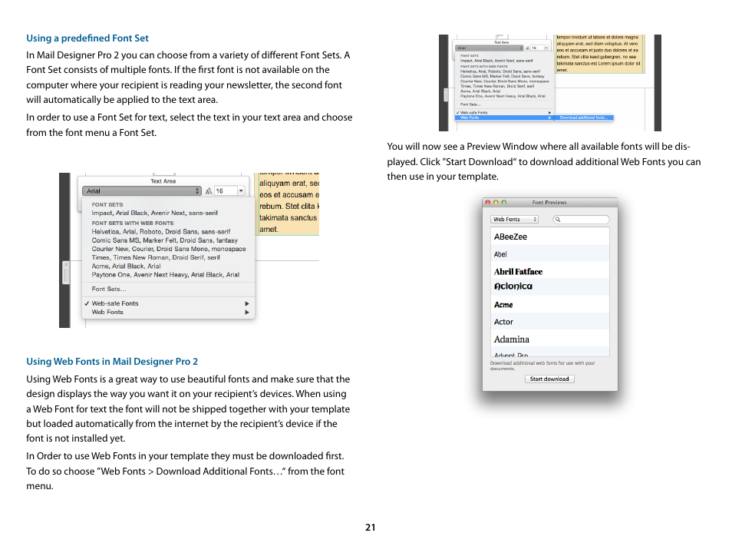Zoom Font Previews with the green button

(503, 202)
